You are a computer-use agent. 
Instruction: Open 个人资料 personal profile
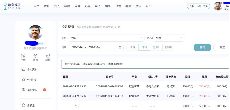coord(32,69)
